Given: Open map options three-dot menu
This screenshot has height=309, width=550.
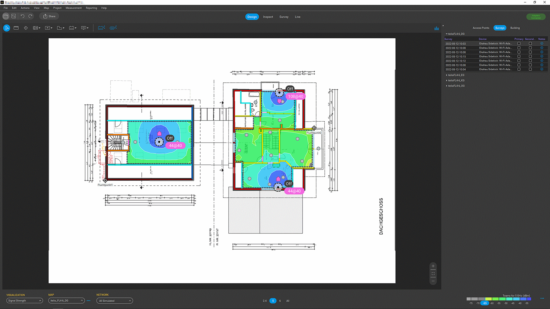Looking at the screenshot, I should [89, 301].
